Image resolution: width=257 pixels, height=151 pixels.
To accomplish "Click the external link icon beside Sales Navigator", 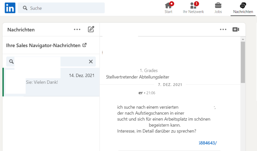I will (x=84, y=45).
